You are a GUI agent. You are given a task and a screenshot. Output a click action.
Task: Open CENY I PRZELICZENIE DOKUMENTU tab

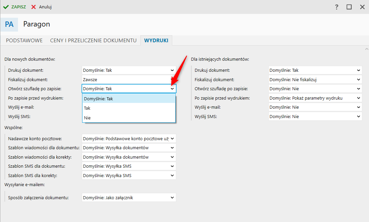(x=93, y=41)
